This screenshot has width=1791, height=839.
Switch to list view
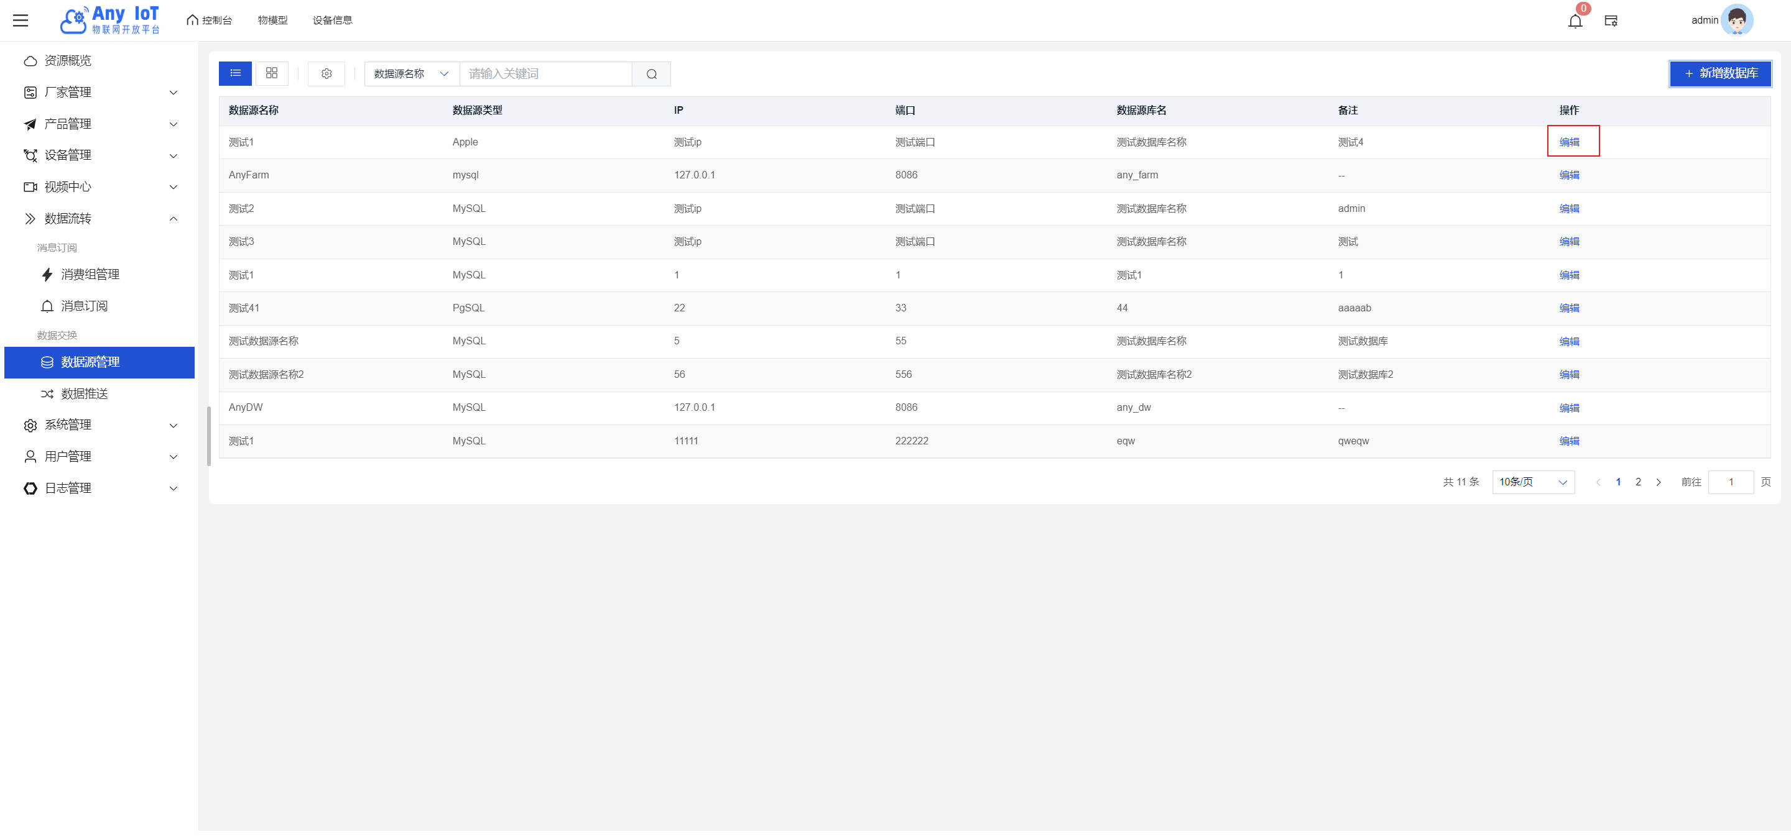point(235,73)
